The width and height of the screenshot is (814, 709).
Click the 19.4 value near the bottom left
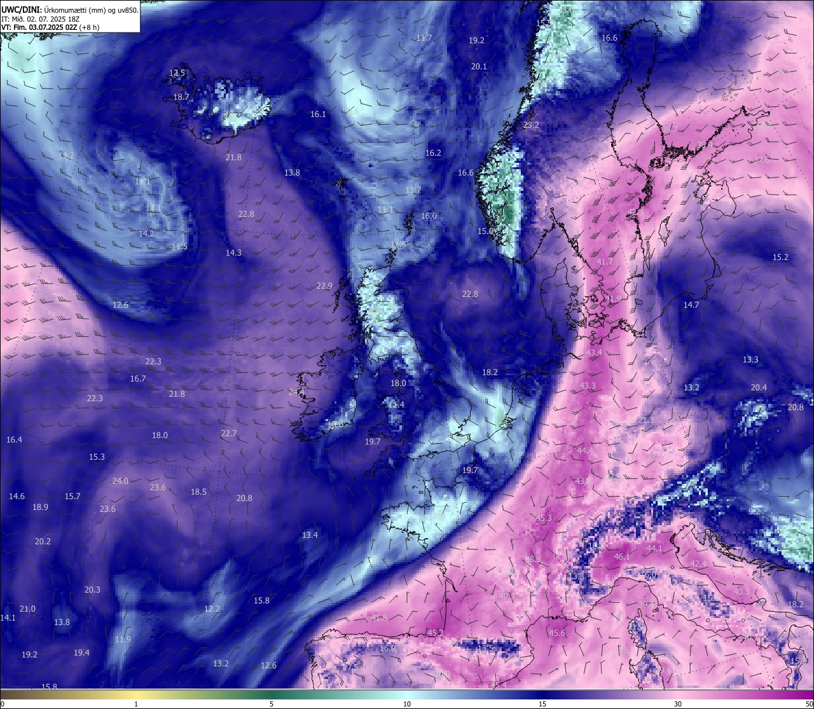coord(81,653)
